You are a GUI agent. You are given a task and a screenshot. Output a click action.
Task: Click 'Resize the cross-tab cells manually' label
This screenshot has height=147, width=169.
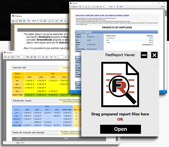pos(28,133)
